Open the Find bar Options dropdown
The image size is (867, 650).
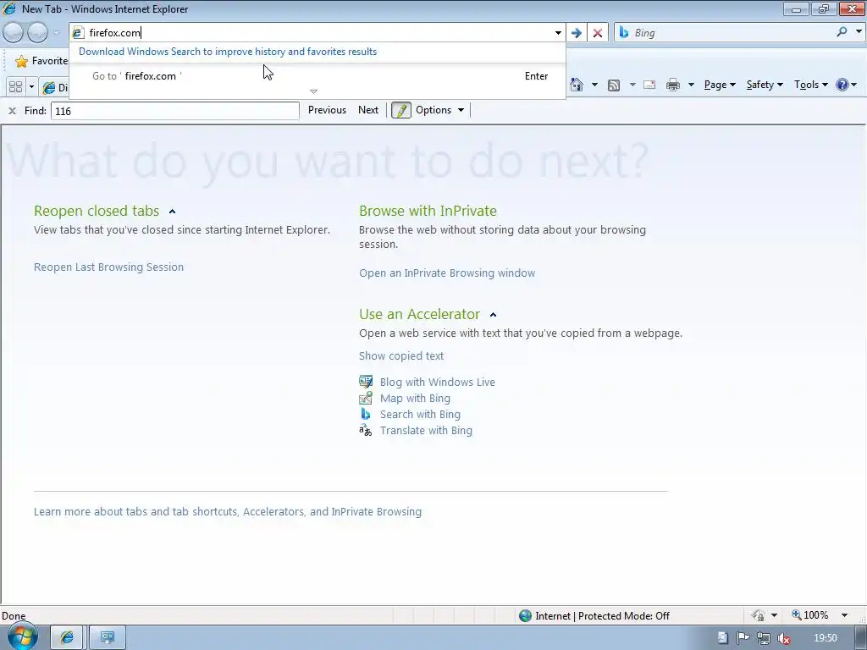tap(439, 110)
